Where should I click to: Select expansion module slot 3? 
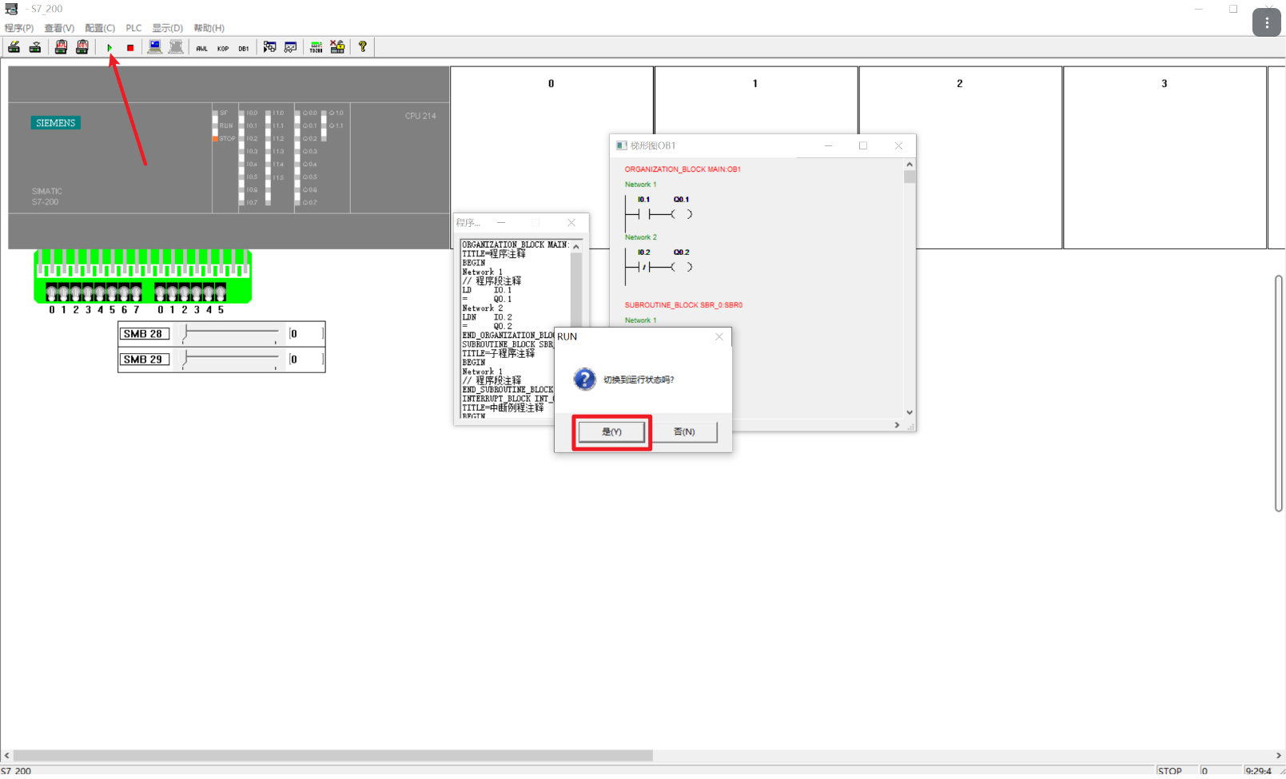1165,157
